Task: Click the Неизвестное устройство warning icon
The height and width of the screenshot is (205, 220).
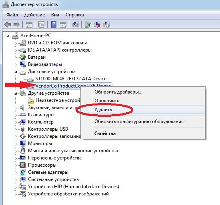Action: click(x=30, y=100)
